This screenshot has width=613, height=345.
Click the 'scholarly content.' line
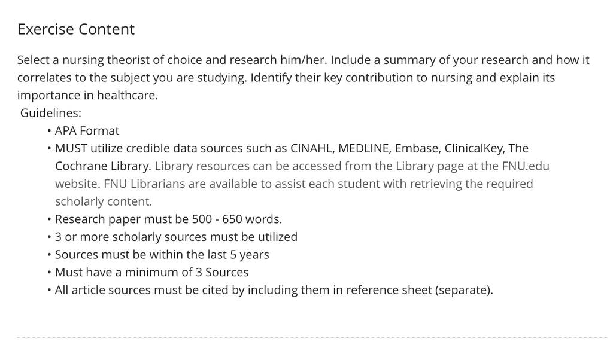(104, 201)
